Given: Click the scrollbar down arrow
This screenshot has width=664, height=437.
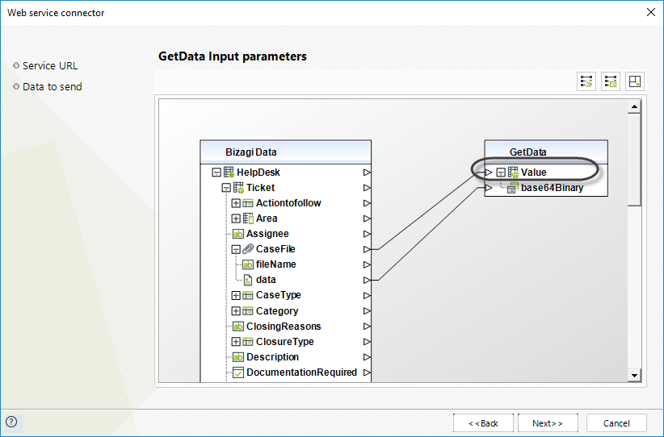Looking at the screenshot, I should click(634, 375).
